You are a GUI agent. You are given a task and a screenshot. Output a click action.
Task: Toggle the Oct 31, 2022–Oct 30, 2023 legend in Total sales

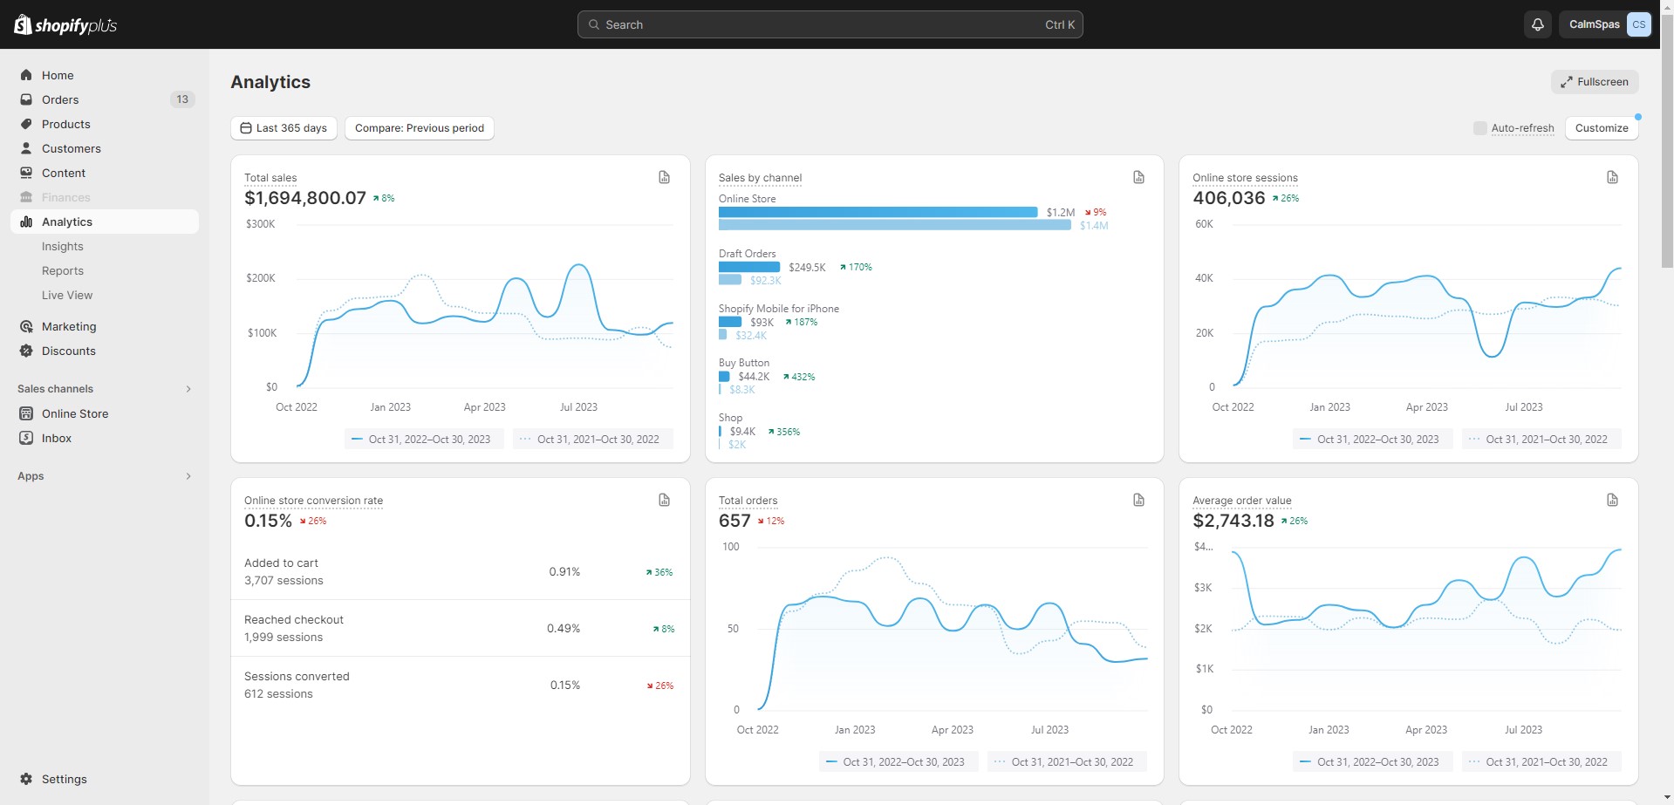[x=424, y=440]
